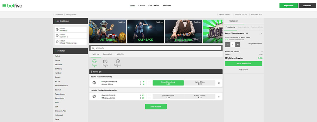
Task: Go to Live Casino in top navigation
Action: [x=154, y=6]
